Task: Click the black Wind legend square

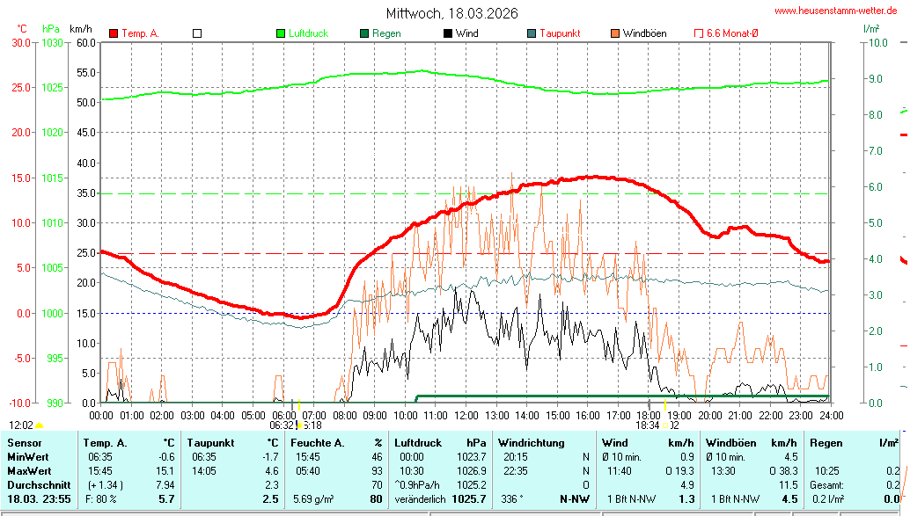Action: (448, 33)
